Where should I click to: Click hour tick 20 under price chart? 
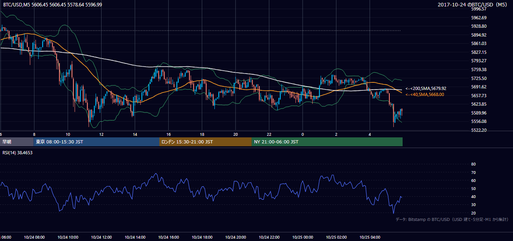pyautogui.click(x=236, y=135)
